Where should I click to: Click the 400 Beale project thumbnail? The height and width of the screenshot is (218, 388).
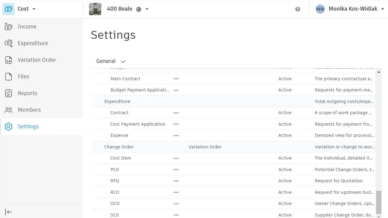point(95,9)
